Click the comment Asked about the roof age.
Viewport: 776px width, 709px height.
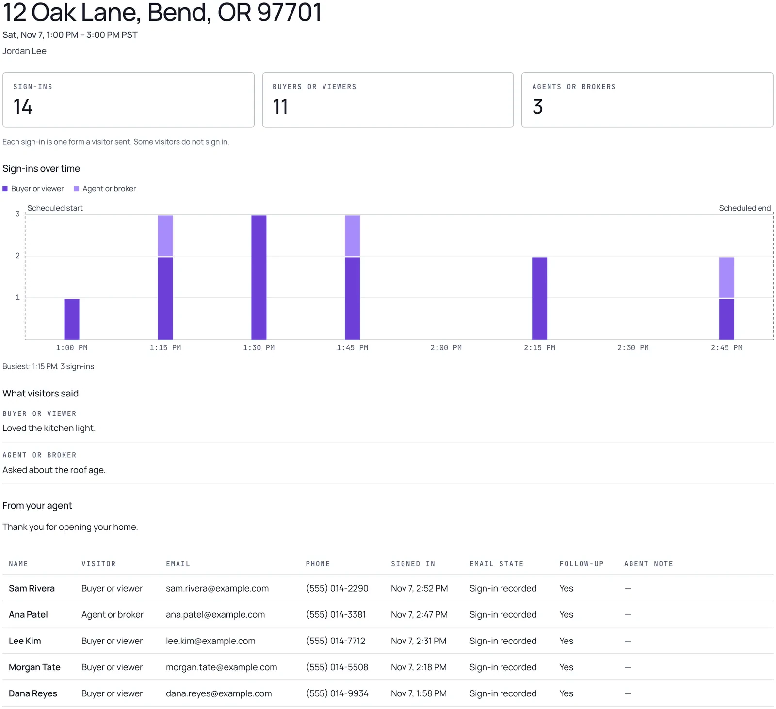click(x=54, y=470)
